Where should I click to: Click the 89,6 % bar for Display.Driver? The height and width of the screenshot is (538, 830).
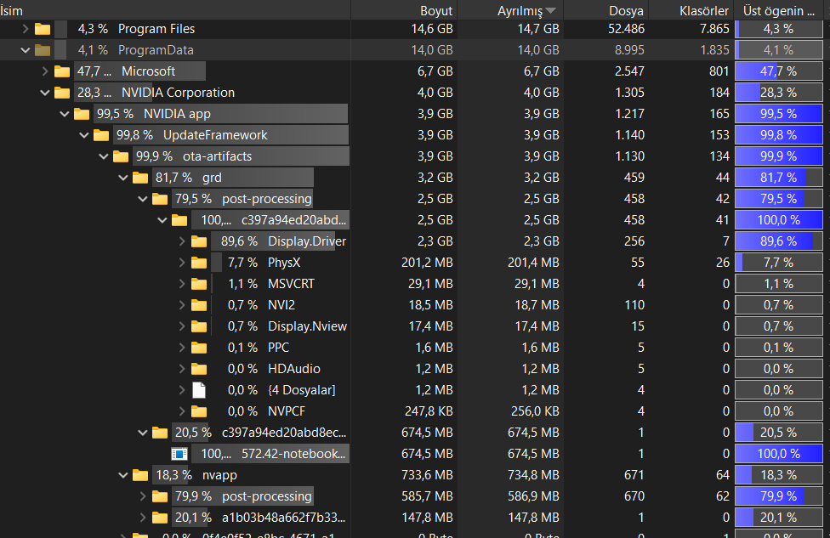pos(779,241)
